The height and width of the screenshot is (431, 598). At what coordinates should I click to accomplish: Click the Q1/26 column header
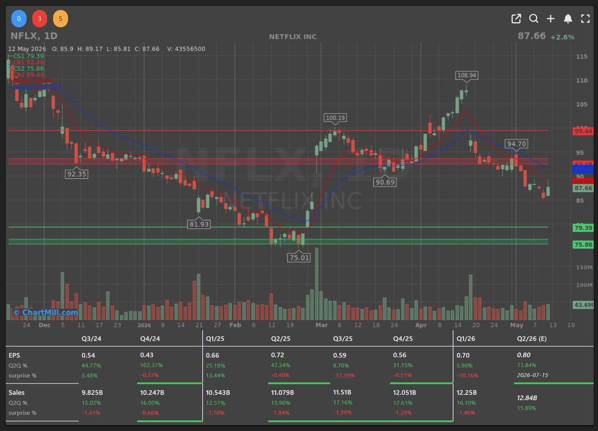tap(466, 339)
